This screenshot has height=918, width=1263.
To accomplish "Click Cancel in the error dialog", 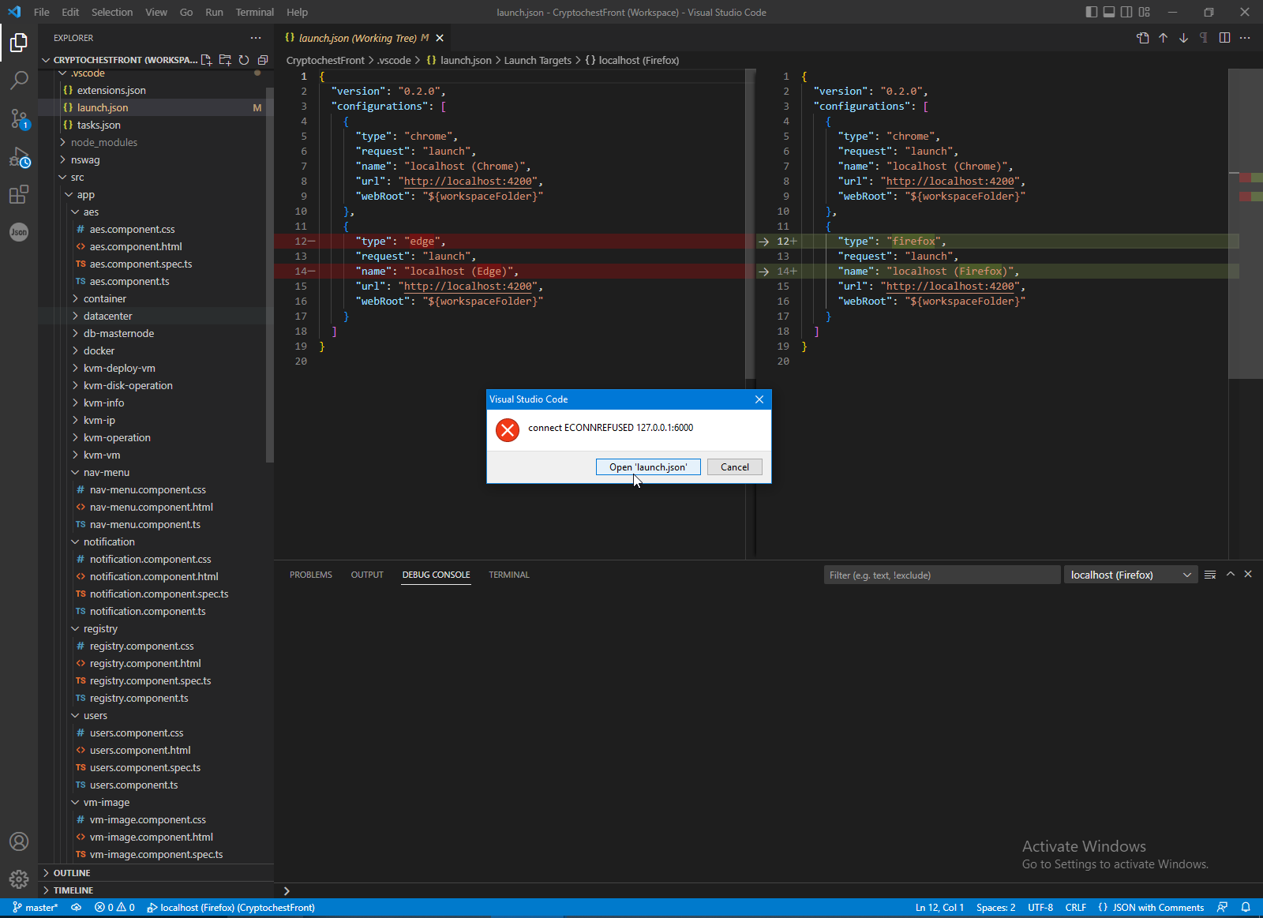I will 735,467.
